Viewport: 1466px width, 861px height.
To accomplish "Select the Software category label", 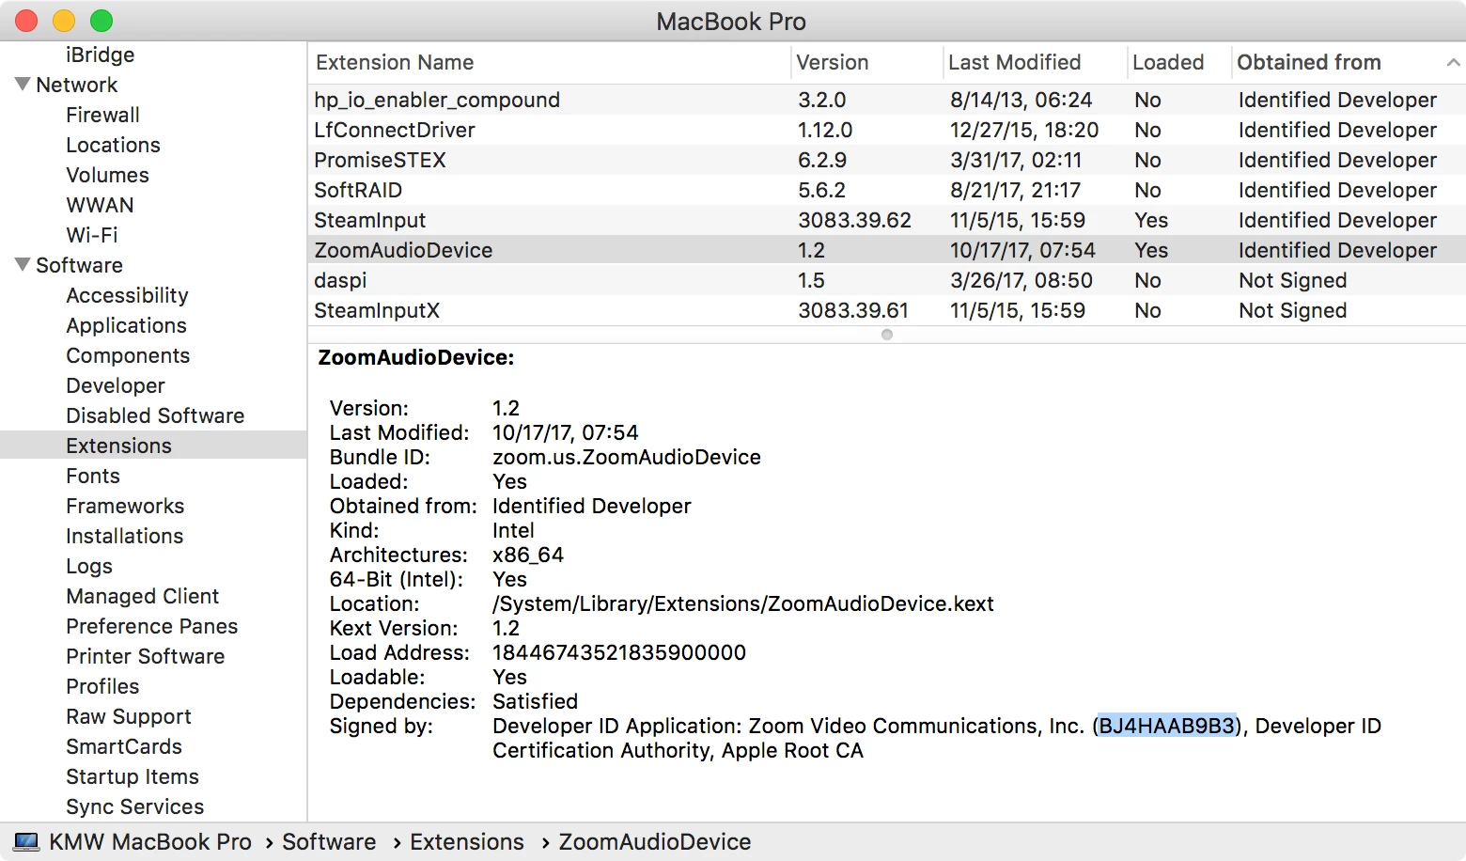I will (x=79, y=265).
